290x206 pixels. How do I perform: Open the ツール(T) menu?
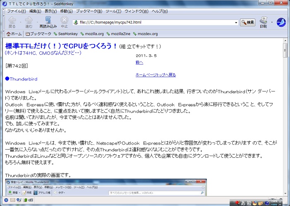tap(113, 11)
